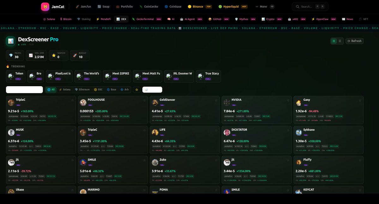
Task: Open the AI tab
Action: [171, 19]
